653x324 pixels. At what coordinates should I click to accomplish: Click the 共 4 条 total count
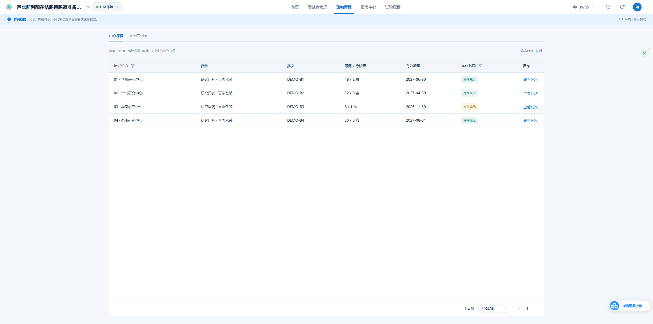[468, 309]
